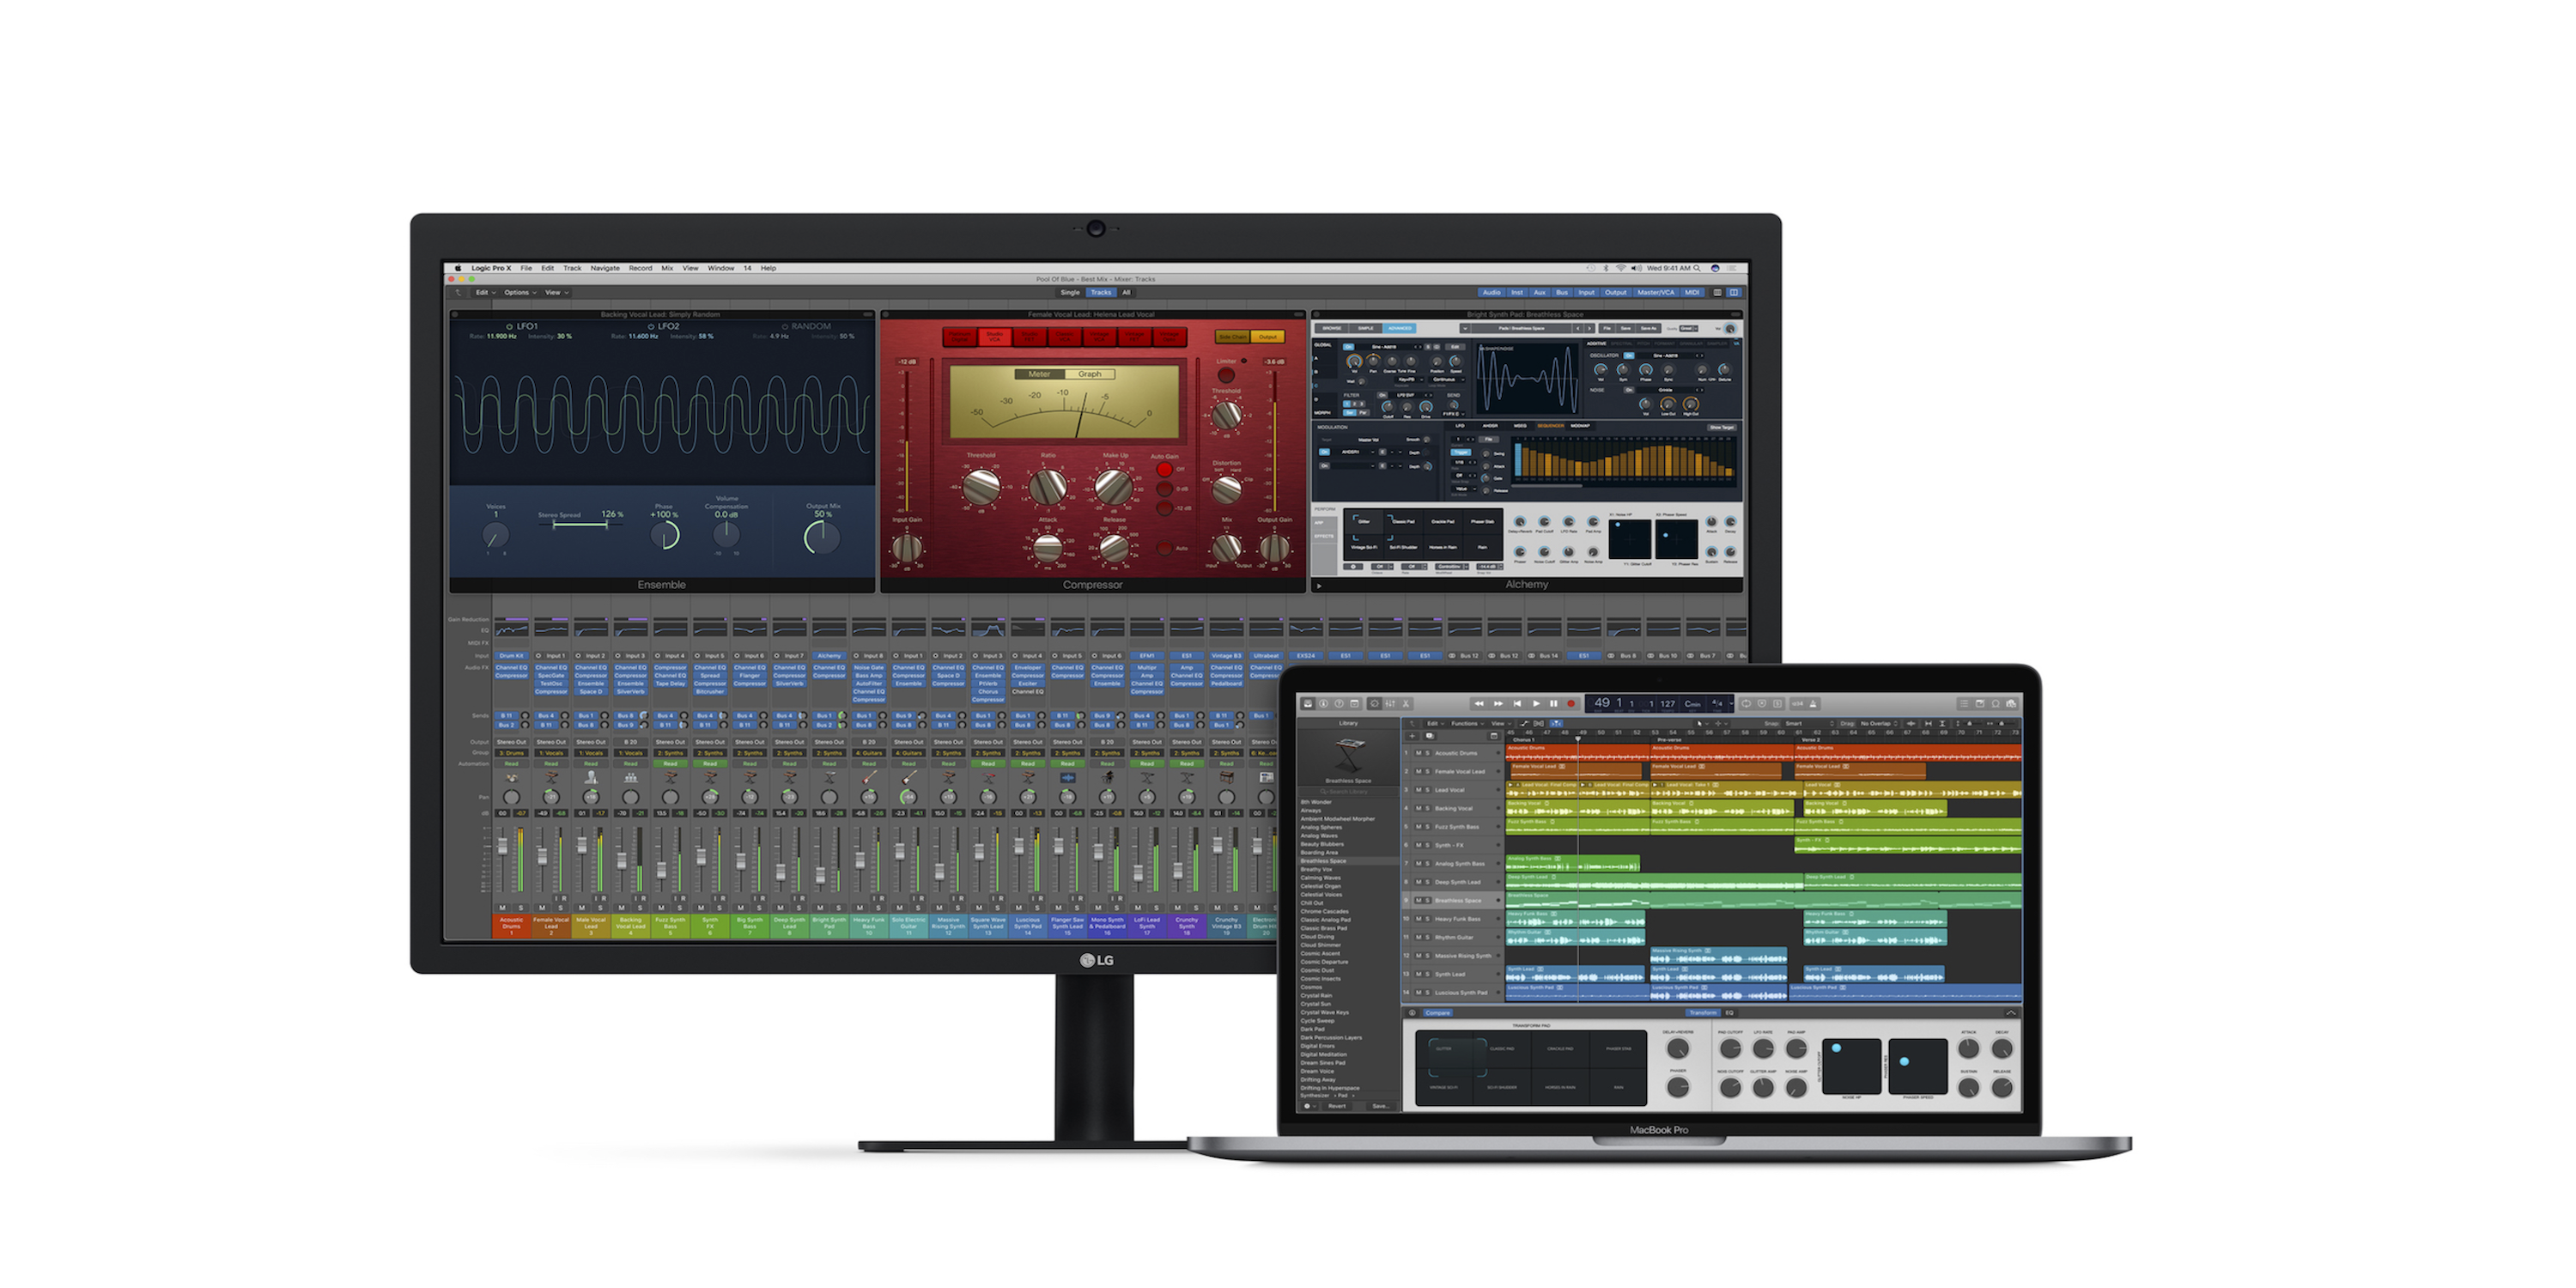2576x1288 pixels.
Task: Open the Library toggle icon at top left
Action: click(x=1308, y=703)
